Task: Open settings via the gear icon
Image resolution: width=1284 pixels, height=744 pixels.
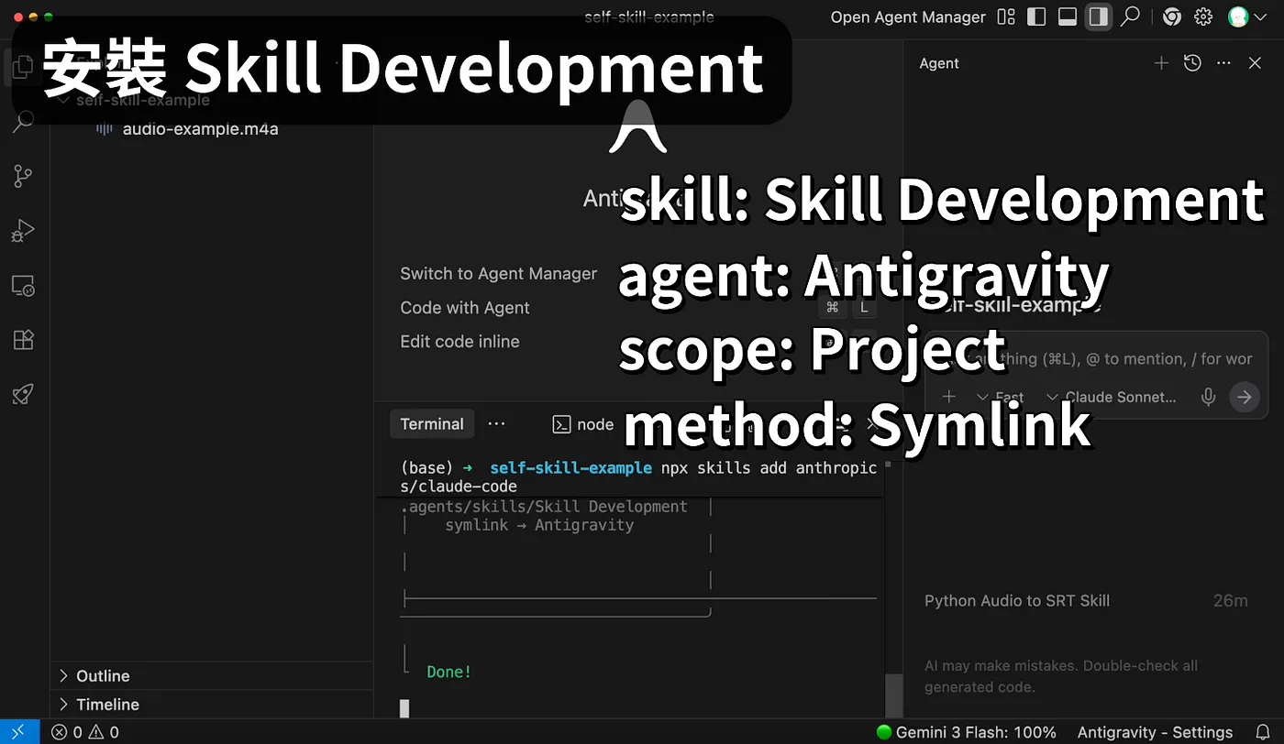Action: 1203,16
